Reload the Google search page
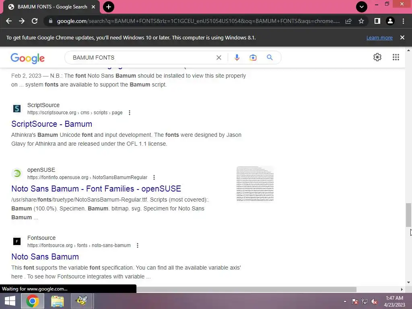The image size is (412, 309). 35,21
